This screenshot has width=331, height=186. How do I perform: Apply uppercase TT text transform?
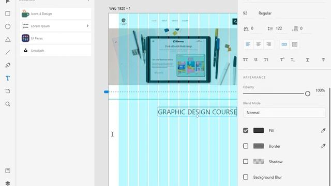coord(245,60)
